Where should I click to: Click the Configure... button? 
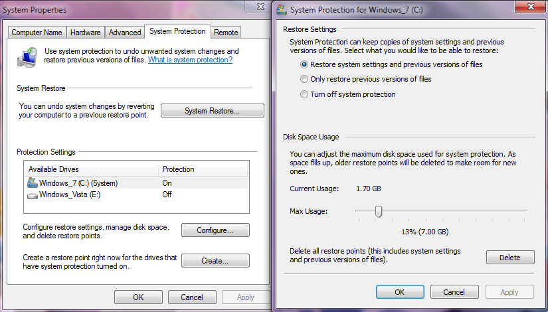tap(215, 230)
